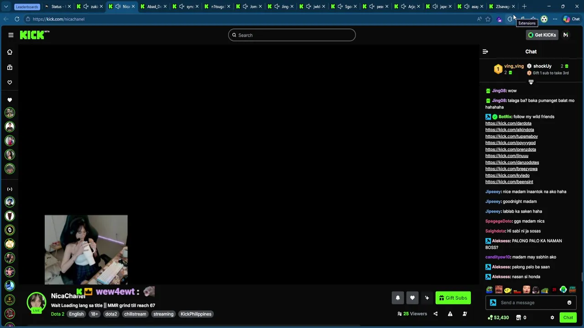Click the streamer webcam thumbnail

pyautogui.click(x=86, y=250)
